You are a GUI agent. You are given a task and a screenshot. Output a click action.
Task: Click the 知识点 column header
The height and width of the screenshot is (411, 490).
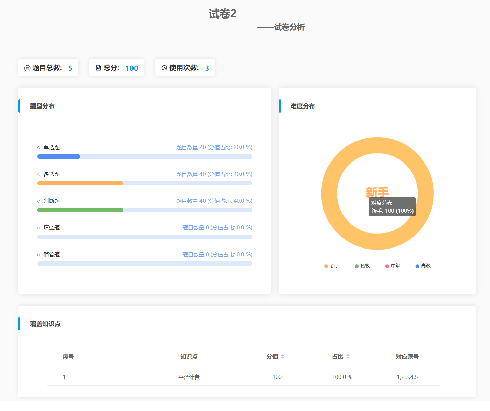(189, 357)
